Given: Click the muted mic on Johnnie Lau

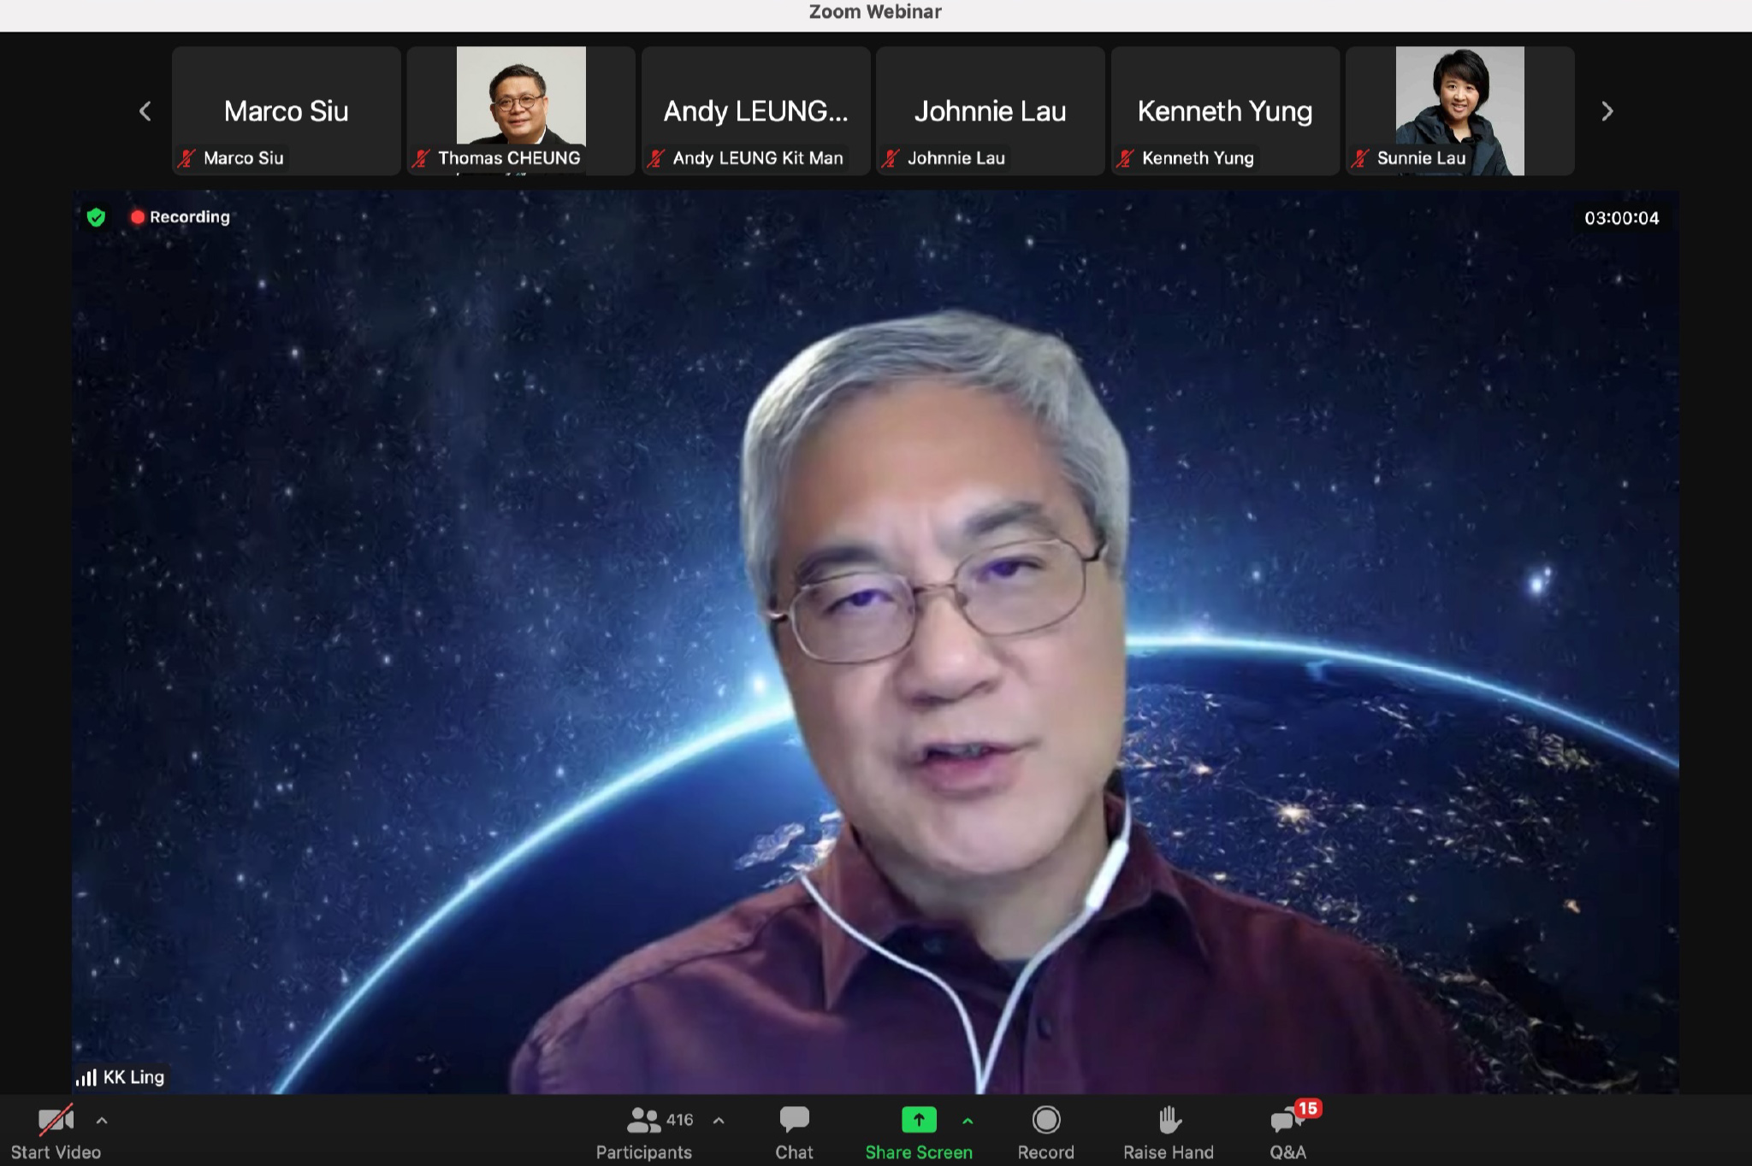Looking at the screenshot, I should pos(891,158).
